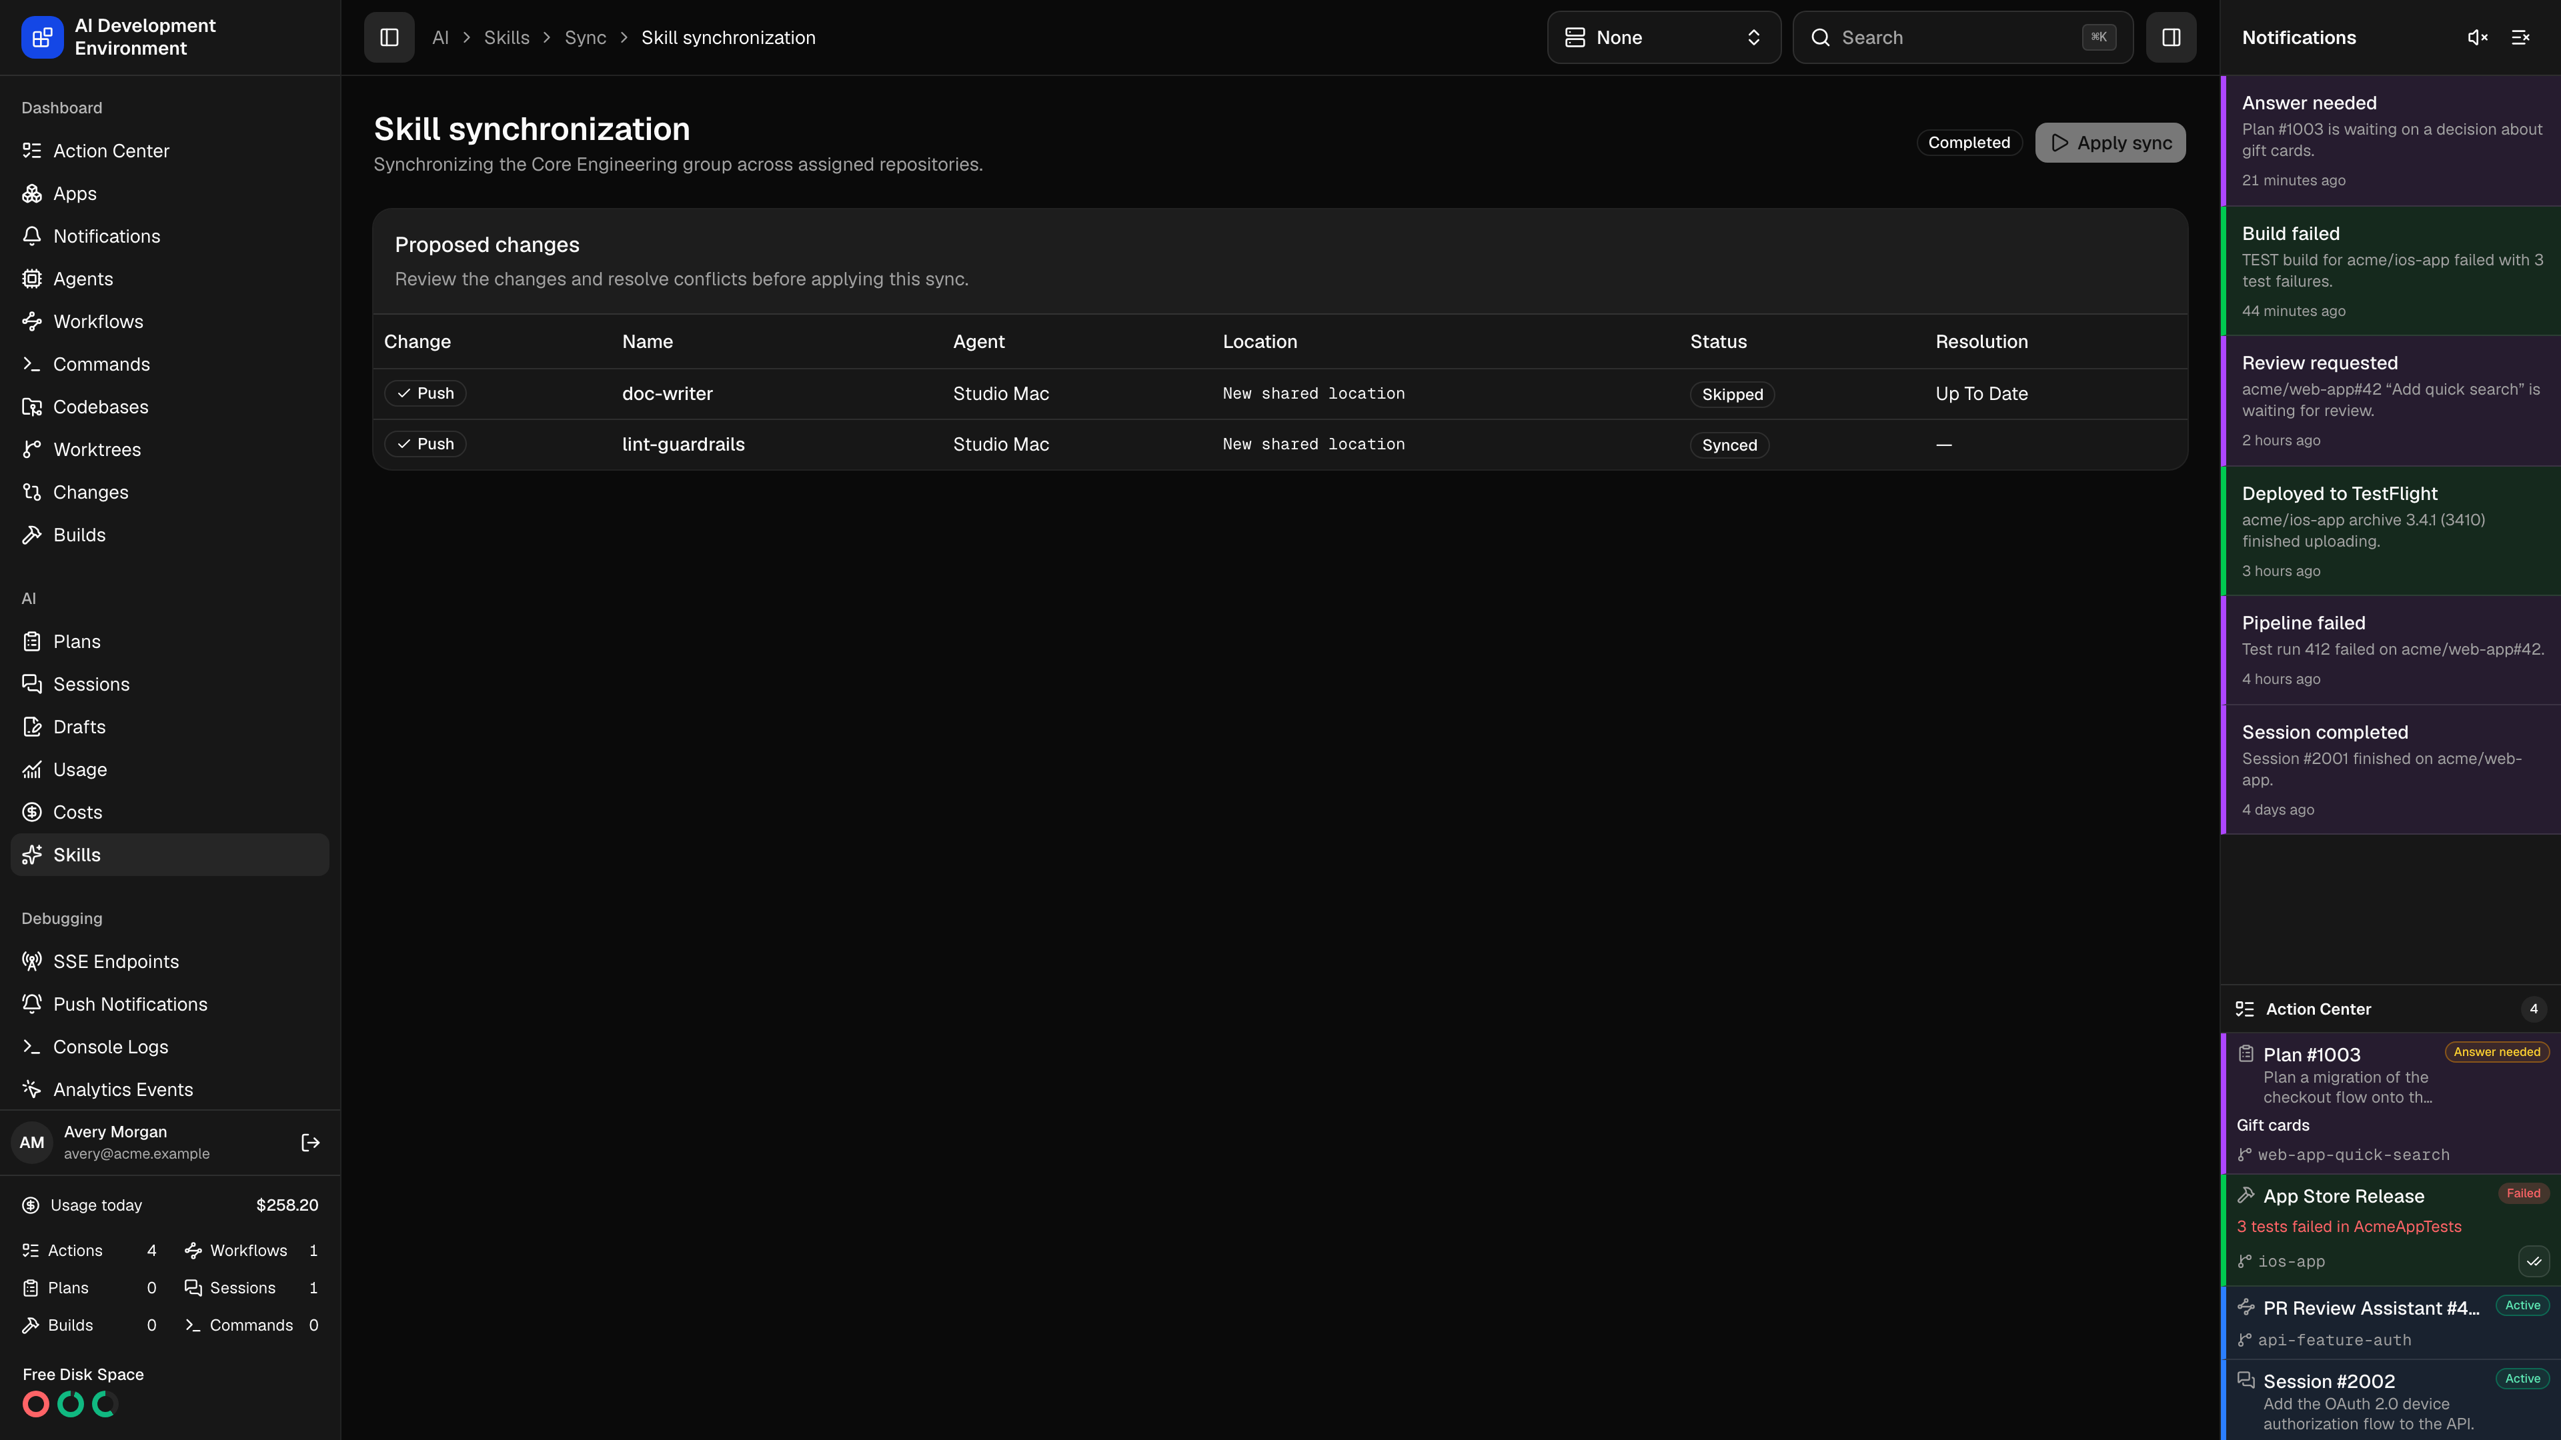The image size is (2561, 1440).
Task: Navigate to Sync breadcrumb link
Action: tap(586, 38)
